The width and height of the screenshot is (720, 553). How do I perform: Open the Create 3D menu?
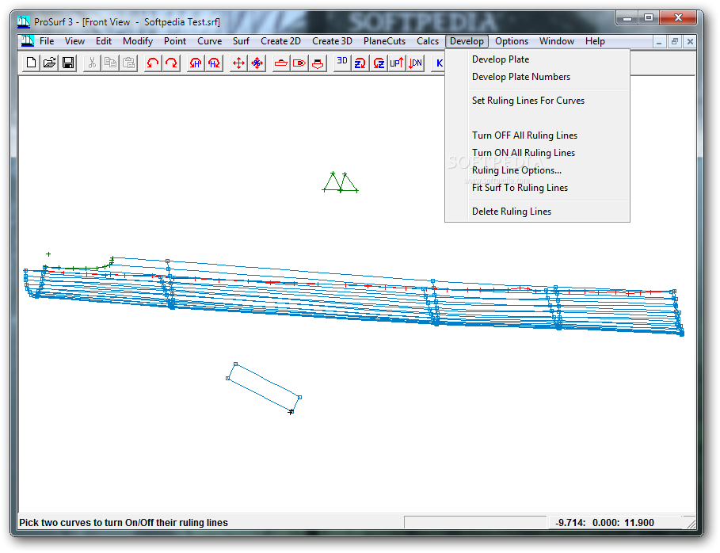[x=332, y=41]
